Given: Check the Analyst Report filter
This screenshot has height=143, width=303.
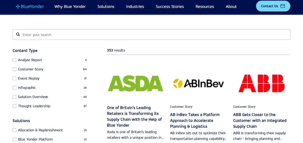Looking at the screenshot, I should pyautogui.click(x=14, y=60).
